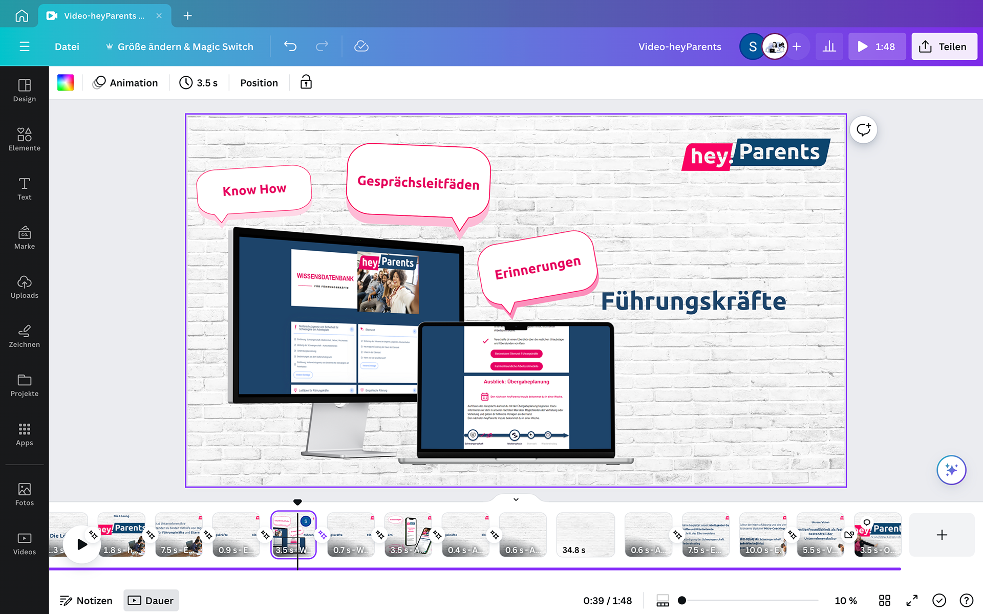983x614 pixels.
Task: Open the Projekte panel
Action: click(x=25, y=385)
